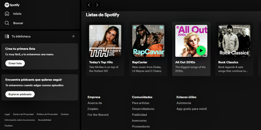Open the For the Record link
This screenshot has height=130, width=261.
tap(98, 115)
